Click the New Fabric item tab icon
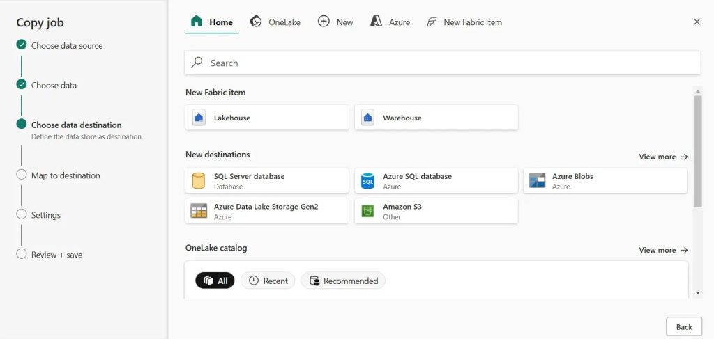Viewport: 714px width, 339px height. click(x=432, y=22)
